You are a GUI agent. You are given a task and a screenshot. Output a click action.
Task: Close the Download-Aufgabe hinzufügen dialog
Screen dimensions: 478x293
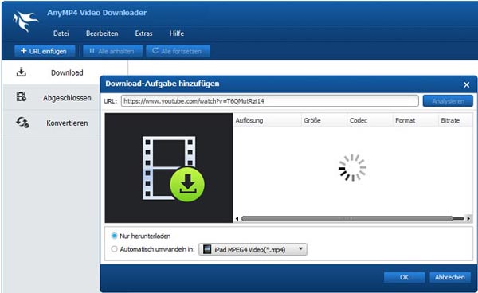(466, 84)
